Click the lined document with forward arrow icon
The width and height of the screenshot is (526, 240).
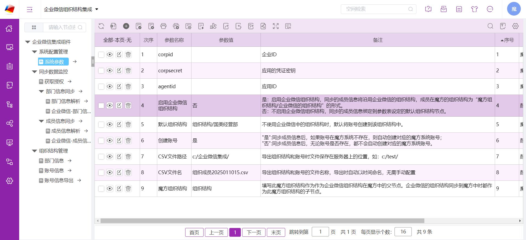coord(251,26)
